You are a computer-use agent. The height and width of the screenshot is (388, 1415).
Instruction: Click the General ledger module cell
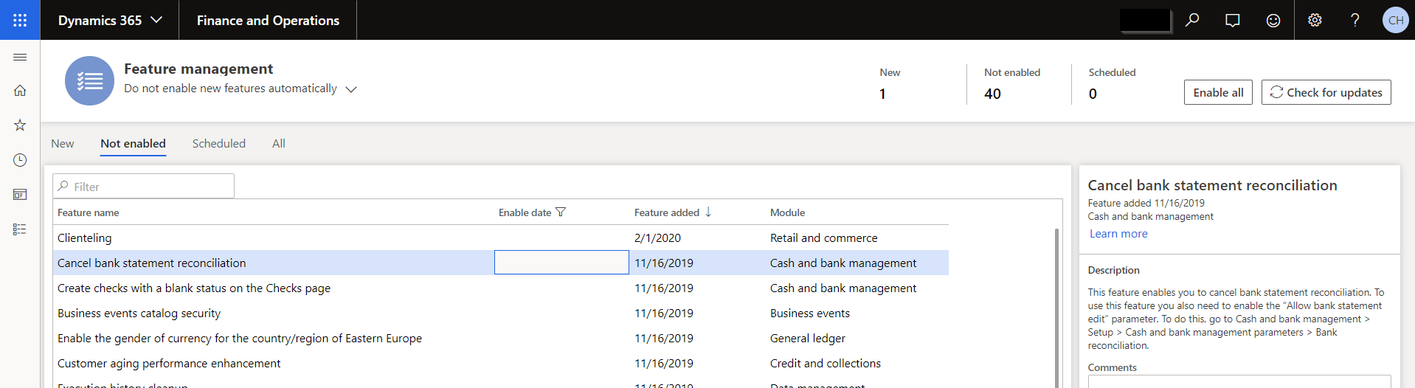point(808,339)
